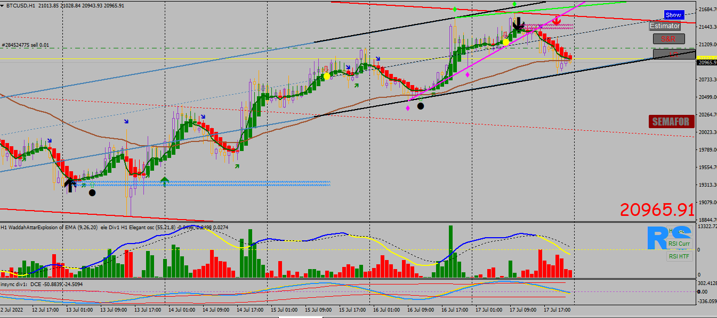Select the large green up arrow marker
This screenshot has height=318, width=717.
(165, 182)
